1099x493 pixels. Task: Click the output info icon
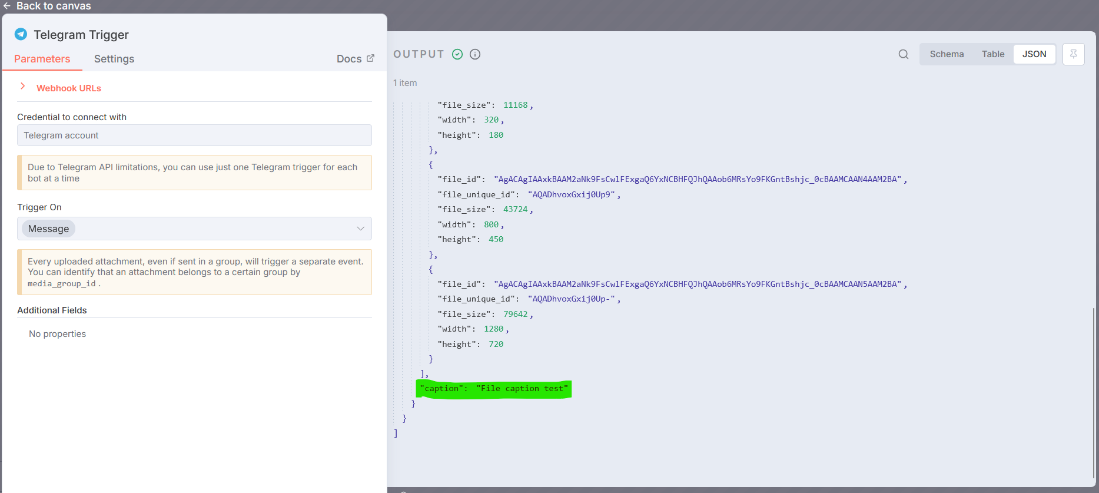pyautogui.click(x=475, y=54)
